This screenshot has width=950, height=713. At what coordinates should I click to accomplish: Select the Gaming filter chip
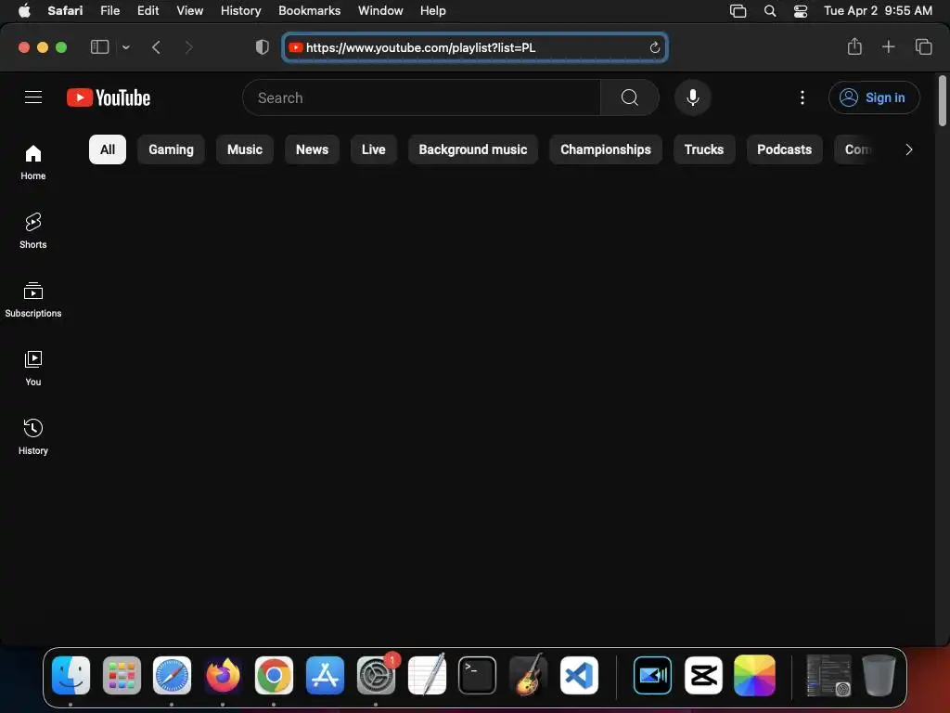[x=171, y=149]
